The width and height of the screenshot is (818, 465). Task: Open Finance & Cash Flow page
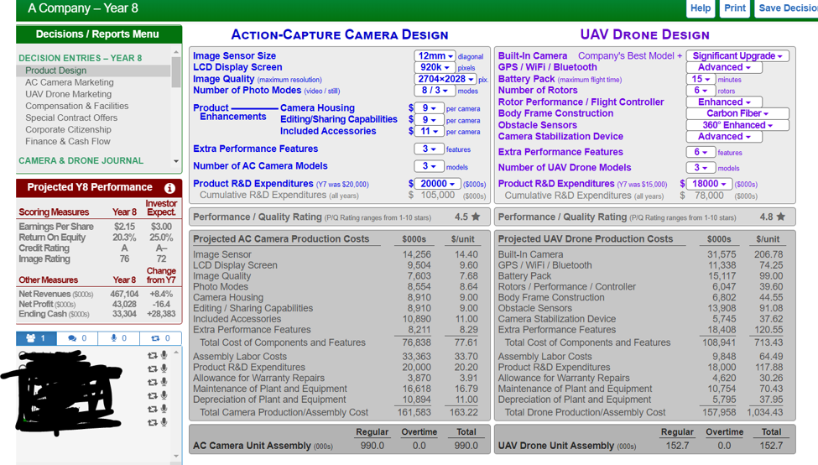pos(68,142)
